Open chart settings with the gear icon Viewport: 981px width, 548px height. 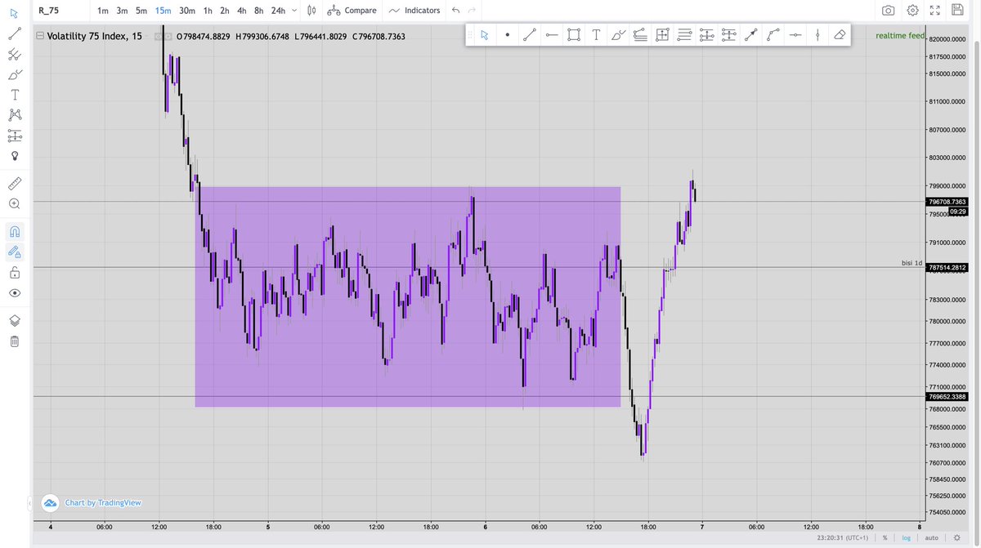click(912, 11)
